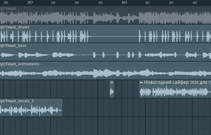Screen dimensions: 211x135
Task: Select the Новогодний сайфер 2026 audio clip
Action: pos(175,89)
